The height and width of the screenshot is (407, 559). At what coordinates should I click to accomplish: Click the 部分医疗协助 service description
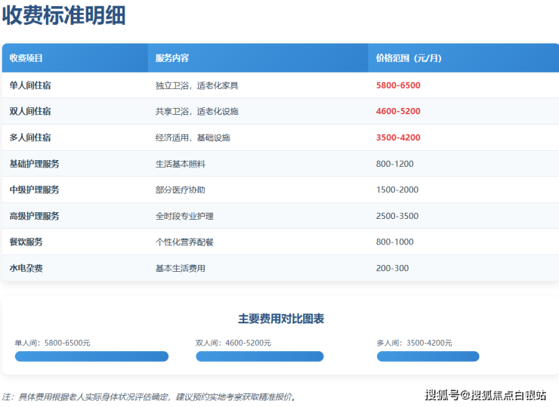tap(181, 190)
